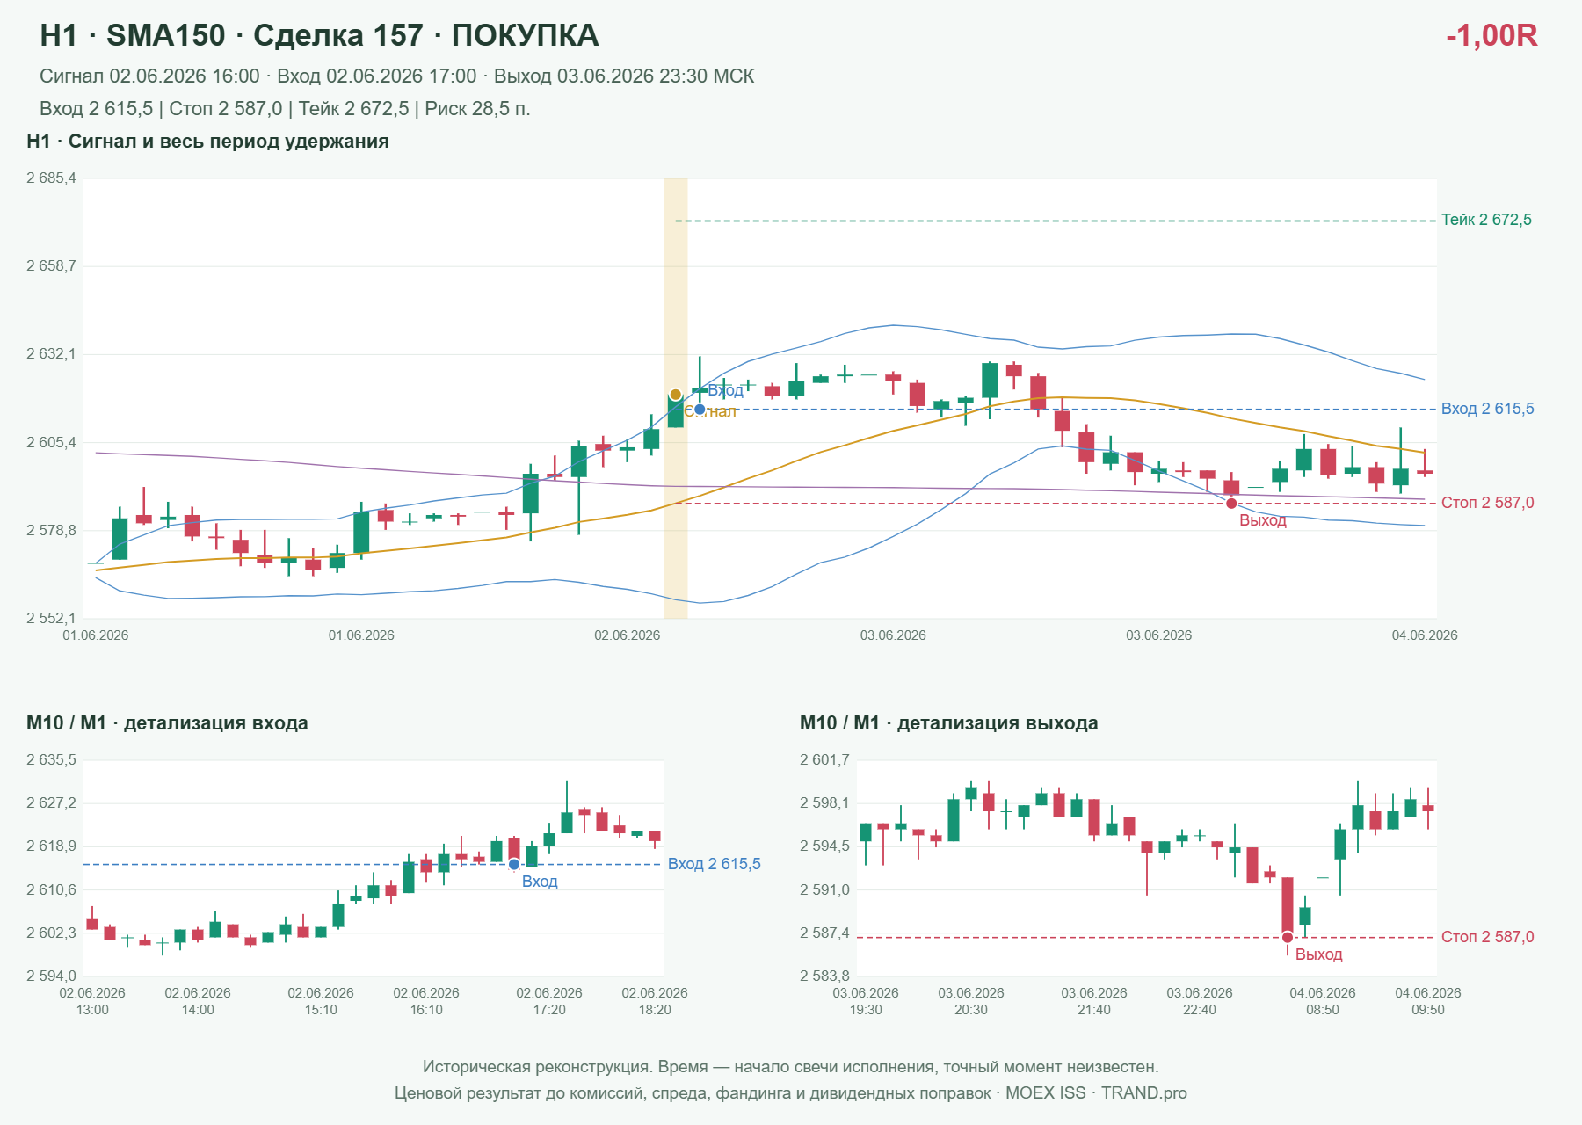Click the 'Стоп 2 587,0' label on the H1 chart
1582x1125 pixels.
pos(1487,503)
